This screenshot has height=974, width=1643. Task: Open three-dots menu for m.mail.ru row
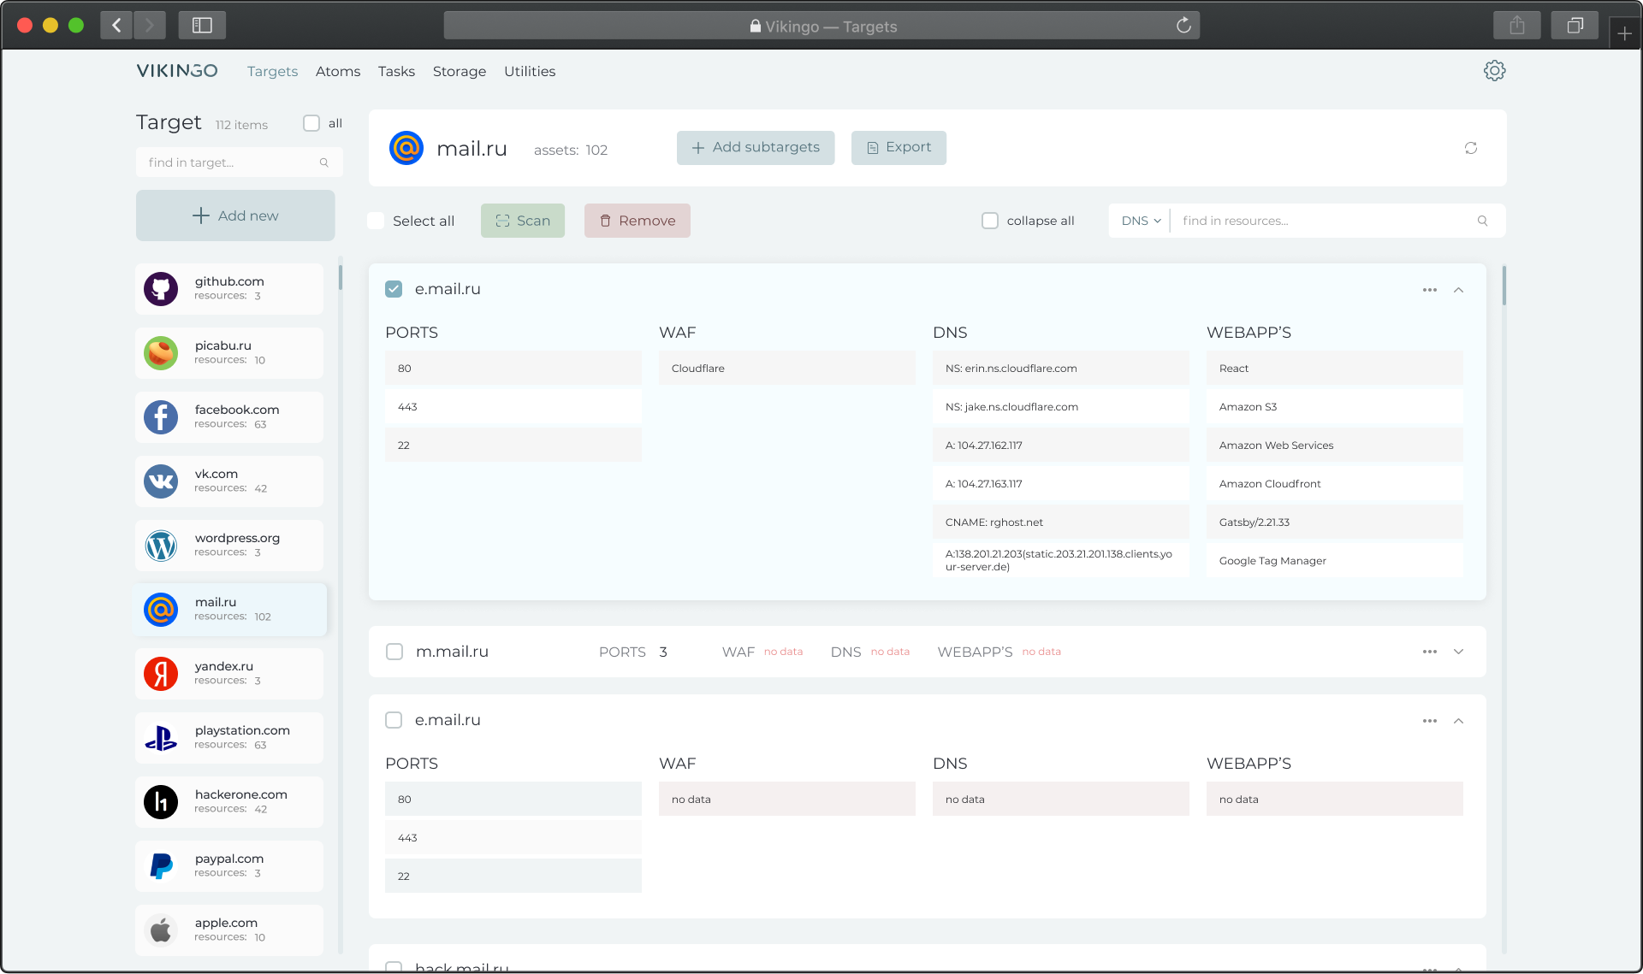[1429, 652]
